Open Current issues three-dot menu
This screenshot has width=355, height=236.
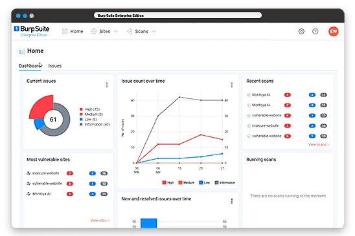click(x=107, y=85)
